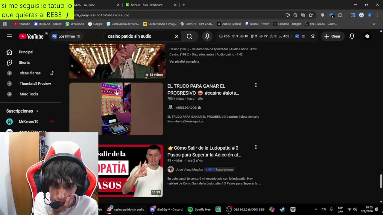Show more bookmarks with the double chevron
The height and width of the screenshot is (215, 383).
coord(374,24)
